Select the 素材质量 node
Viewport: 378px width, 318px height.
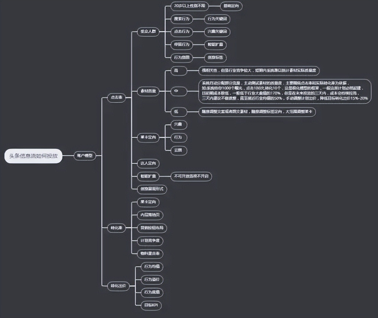pos(148,91)
